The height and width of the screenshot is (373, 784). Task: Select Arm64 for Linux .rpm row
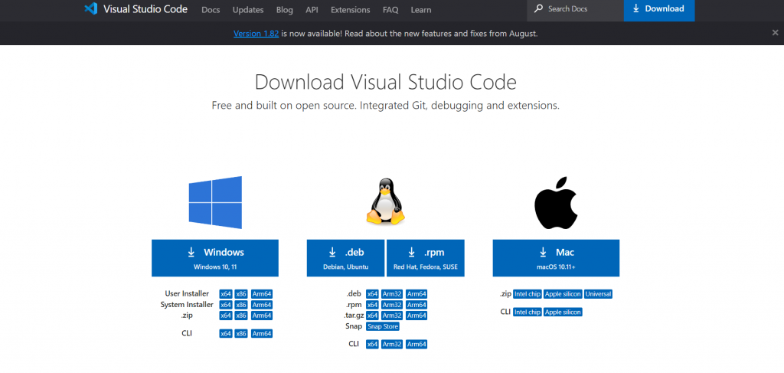[x=416, y=305]
